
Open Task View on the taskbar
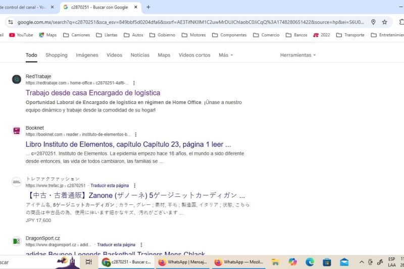point(89,262)
